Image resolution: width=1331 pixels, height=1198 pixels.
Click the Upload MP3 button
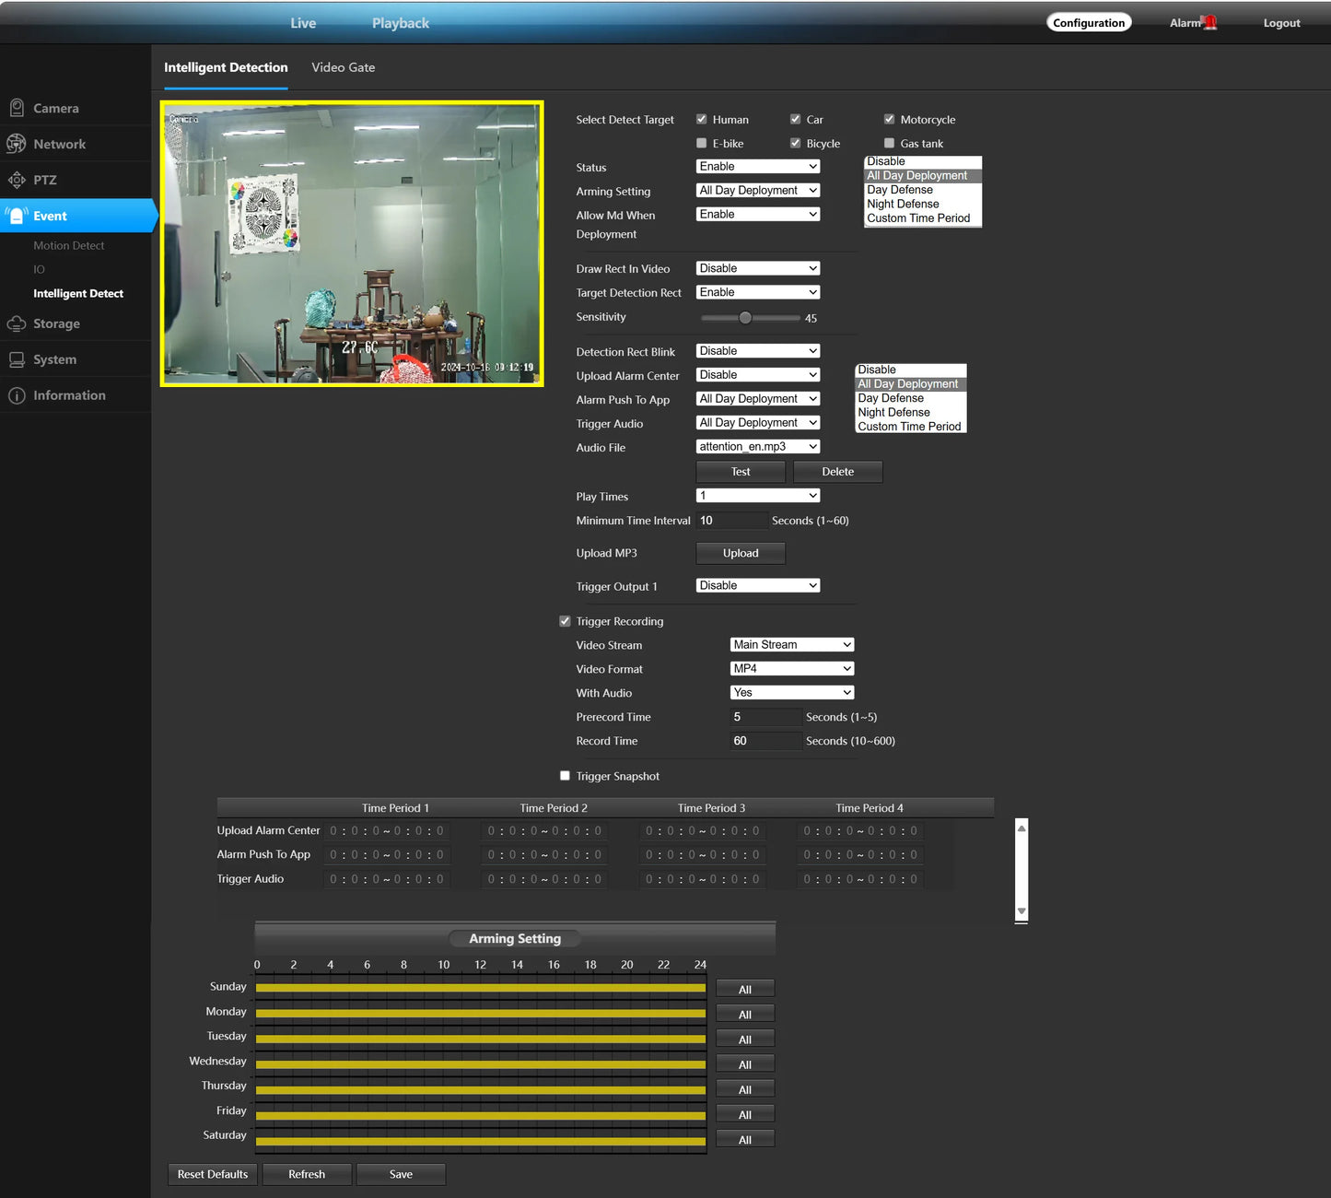[x=741, y=553]
